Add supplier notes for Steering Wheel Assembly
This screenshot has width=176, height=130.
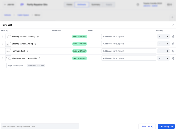point(129,37)
